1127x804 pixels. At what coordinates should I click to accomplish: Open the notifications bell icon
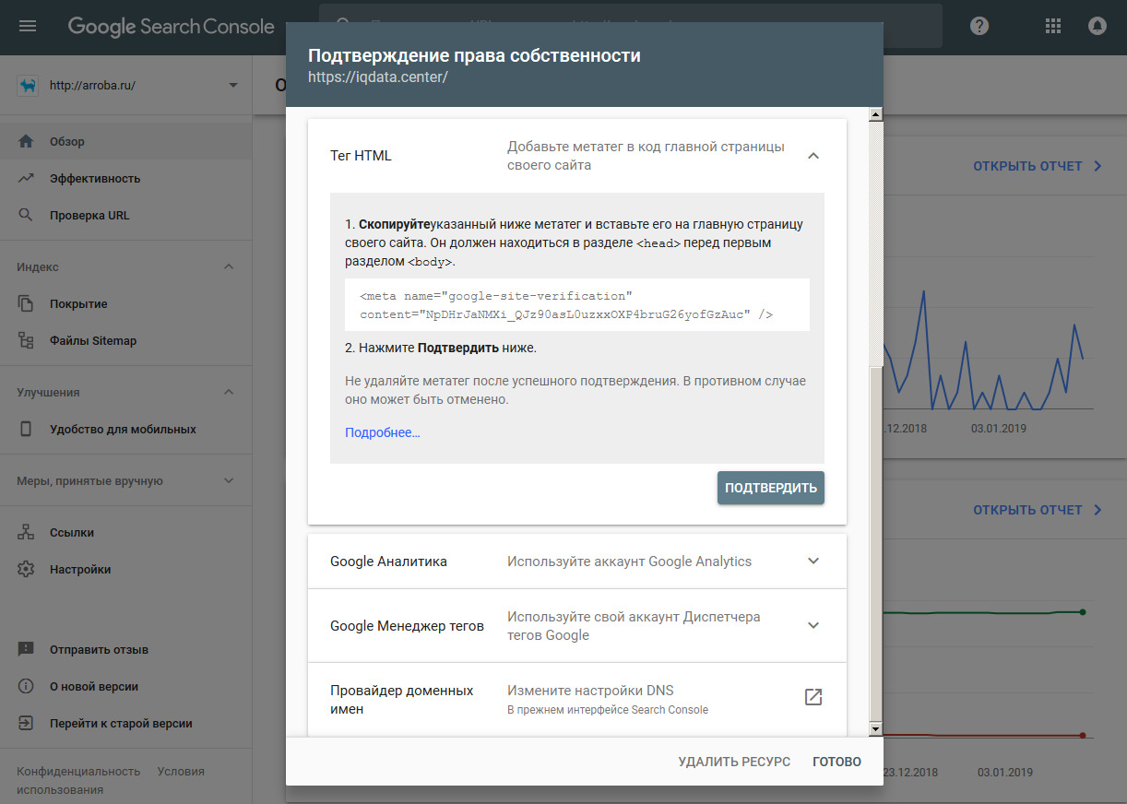point(1097,26)
